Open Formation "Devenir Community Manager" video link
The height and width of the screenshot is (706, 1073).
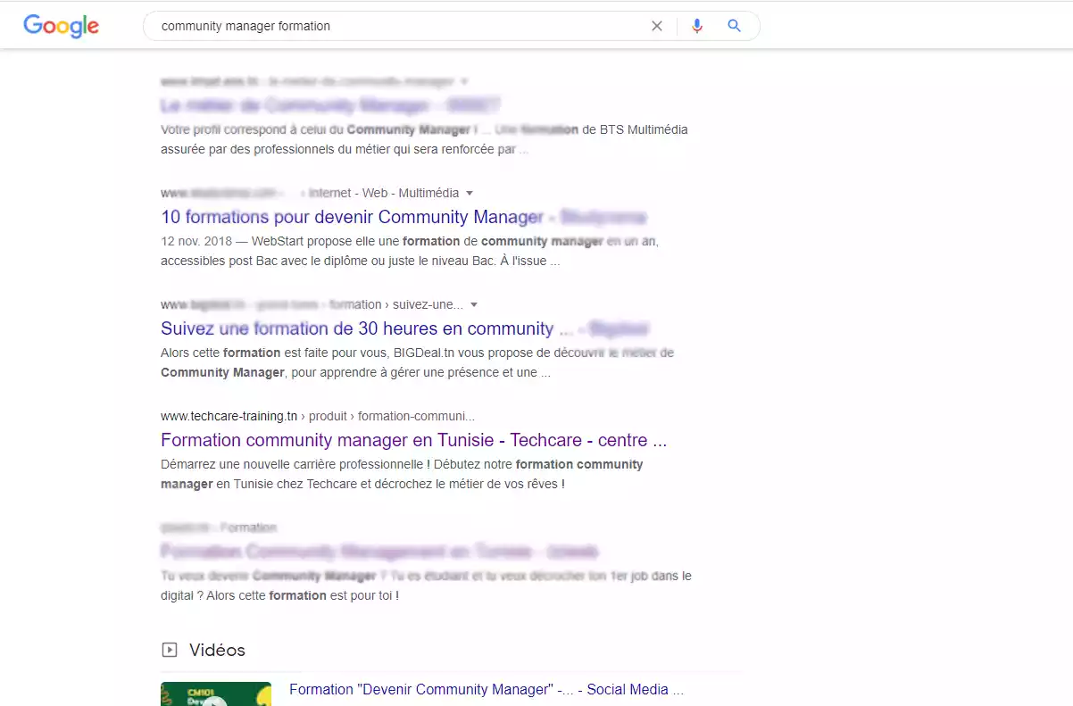click(x=487, y=689)
